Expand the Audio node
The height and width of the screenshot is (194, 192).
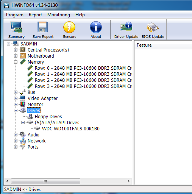16,135
